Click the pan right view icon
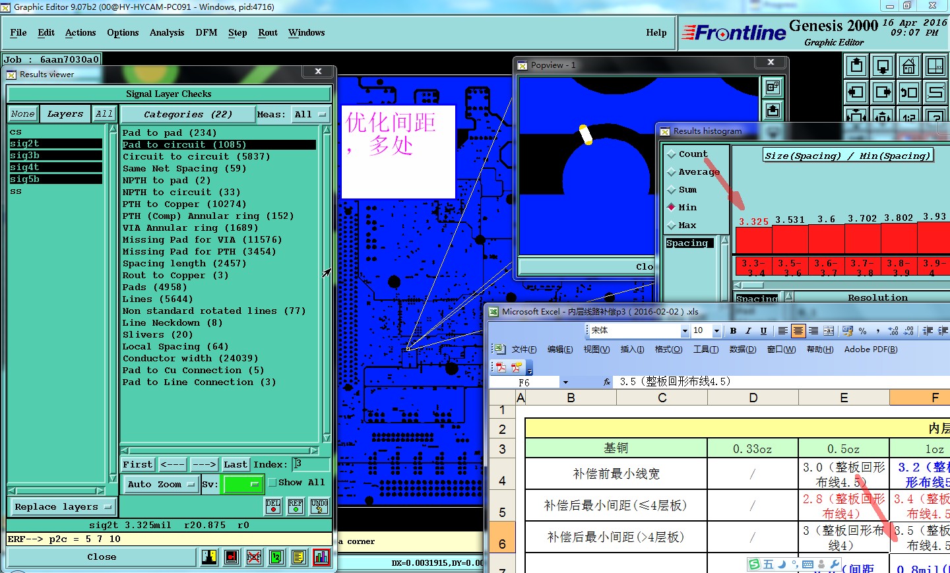 coord(883,92)
